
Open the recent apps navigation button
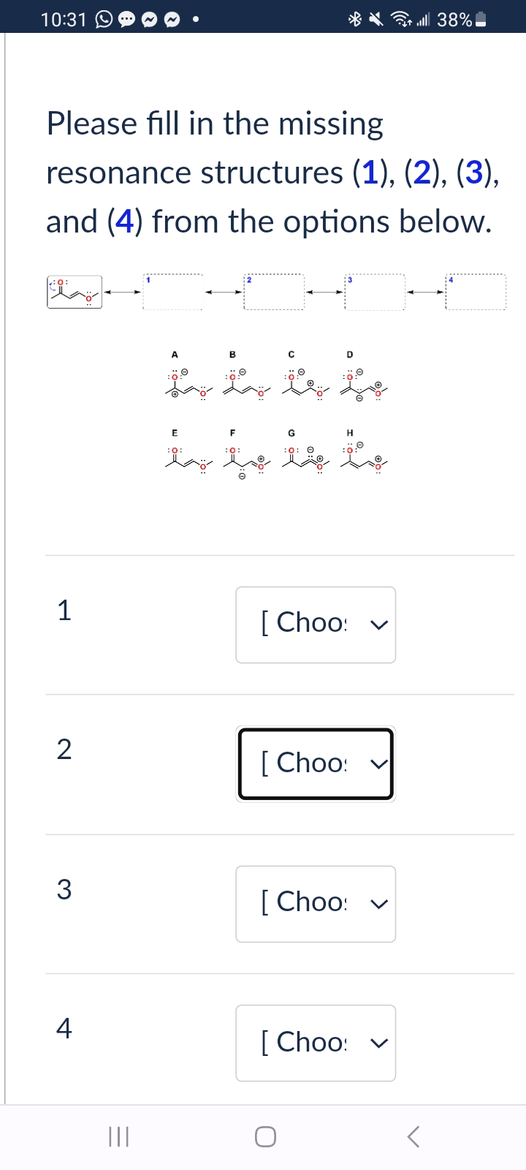pos(119,1136)
